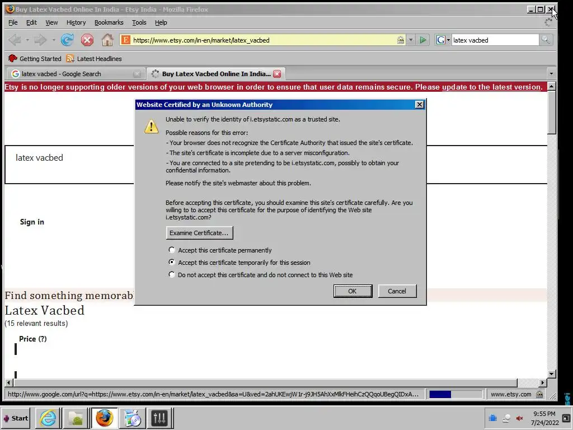Click the Start button
The width and height of the screenshot is (573, 430).
pyautogui.click(x=16, y=418)
